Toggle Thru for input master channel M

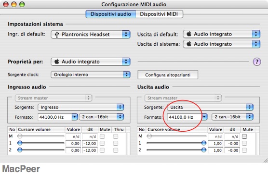click(116, 137)
